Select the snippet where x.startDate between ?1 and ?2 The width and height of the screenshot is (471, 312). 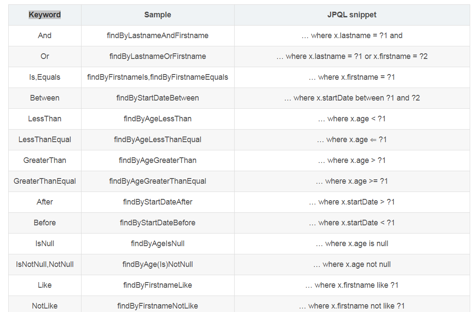point(352,98)
